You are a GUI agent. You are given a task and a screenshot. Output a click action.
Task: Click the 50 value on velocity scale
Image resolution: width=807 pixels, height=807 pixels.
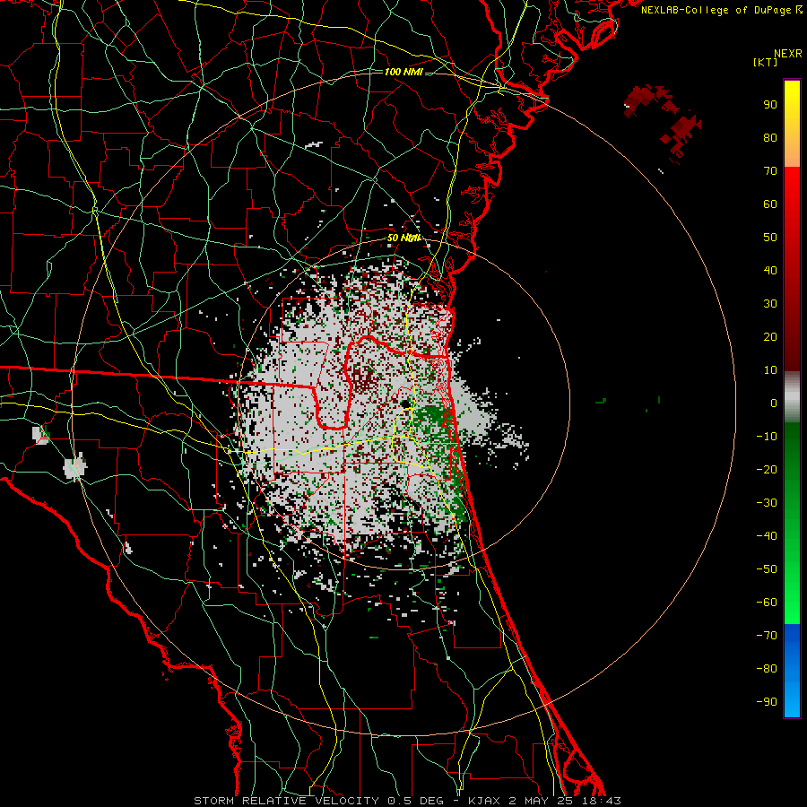[770, 238]
